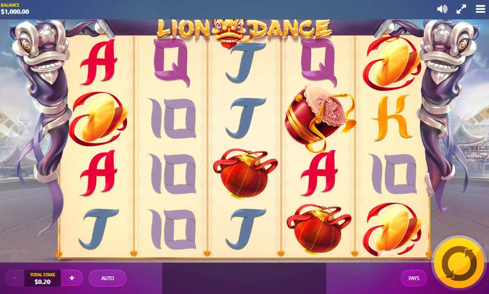Select the red lantern on middle reel

245,173
